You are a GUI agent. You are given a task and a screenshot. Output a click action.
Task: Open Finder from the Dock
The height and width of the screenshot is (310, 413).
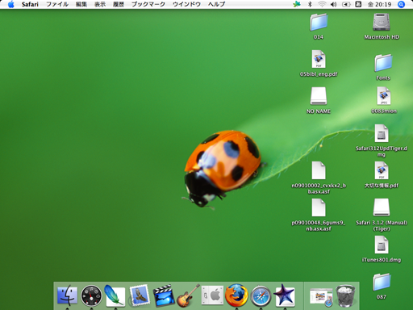pyautogui.click(x=67, y=295)
